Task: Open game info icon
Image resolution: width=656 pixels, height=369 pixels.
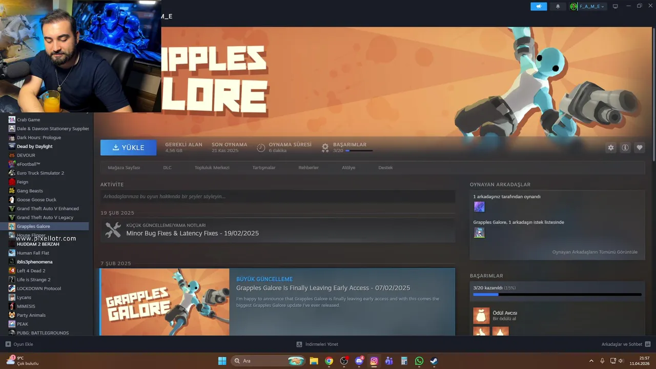Action: click(625, 148)
